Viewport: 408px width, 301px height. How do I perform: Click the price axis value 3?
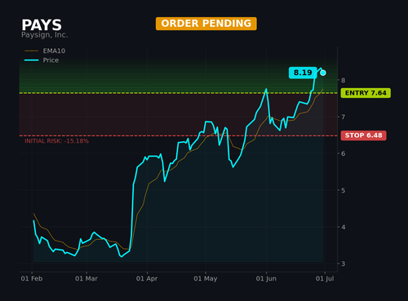(x=343, y=263)
